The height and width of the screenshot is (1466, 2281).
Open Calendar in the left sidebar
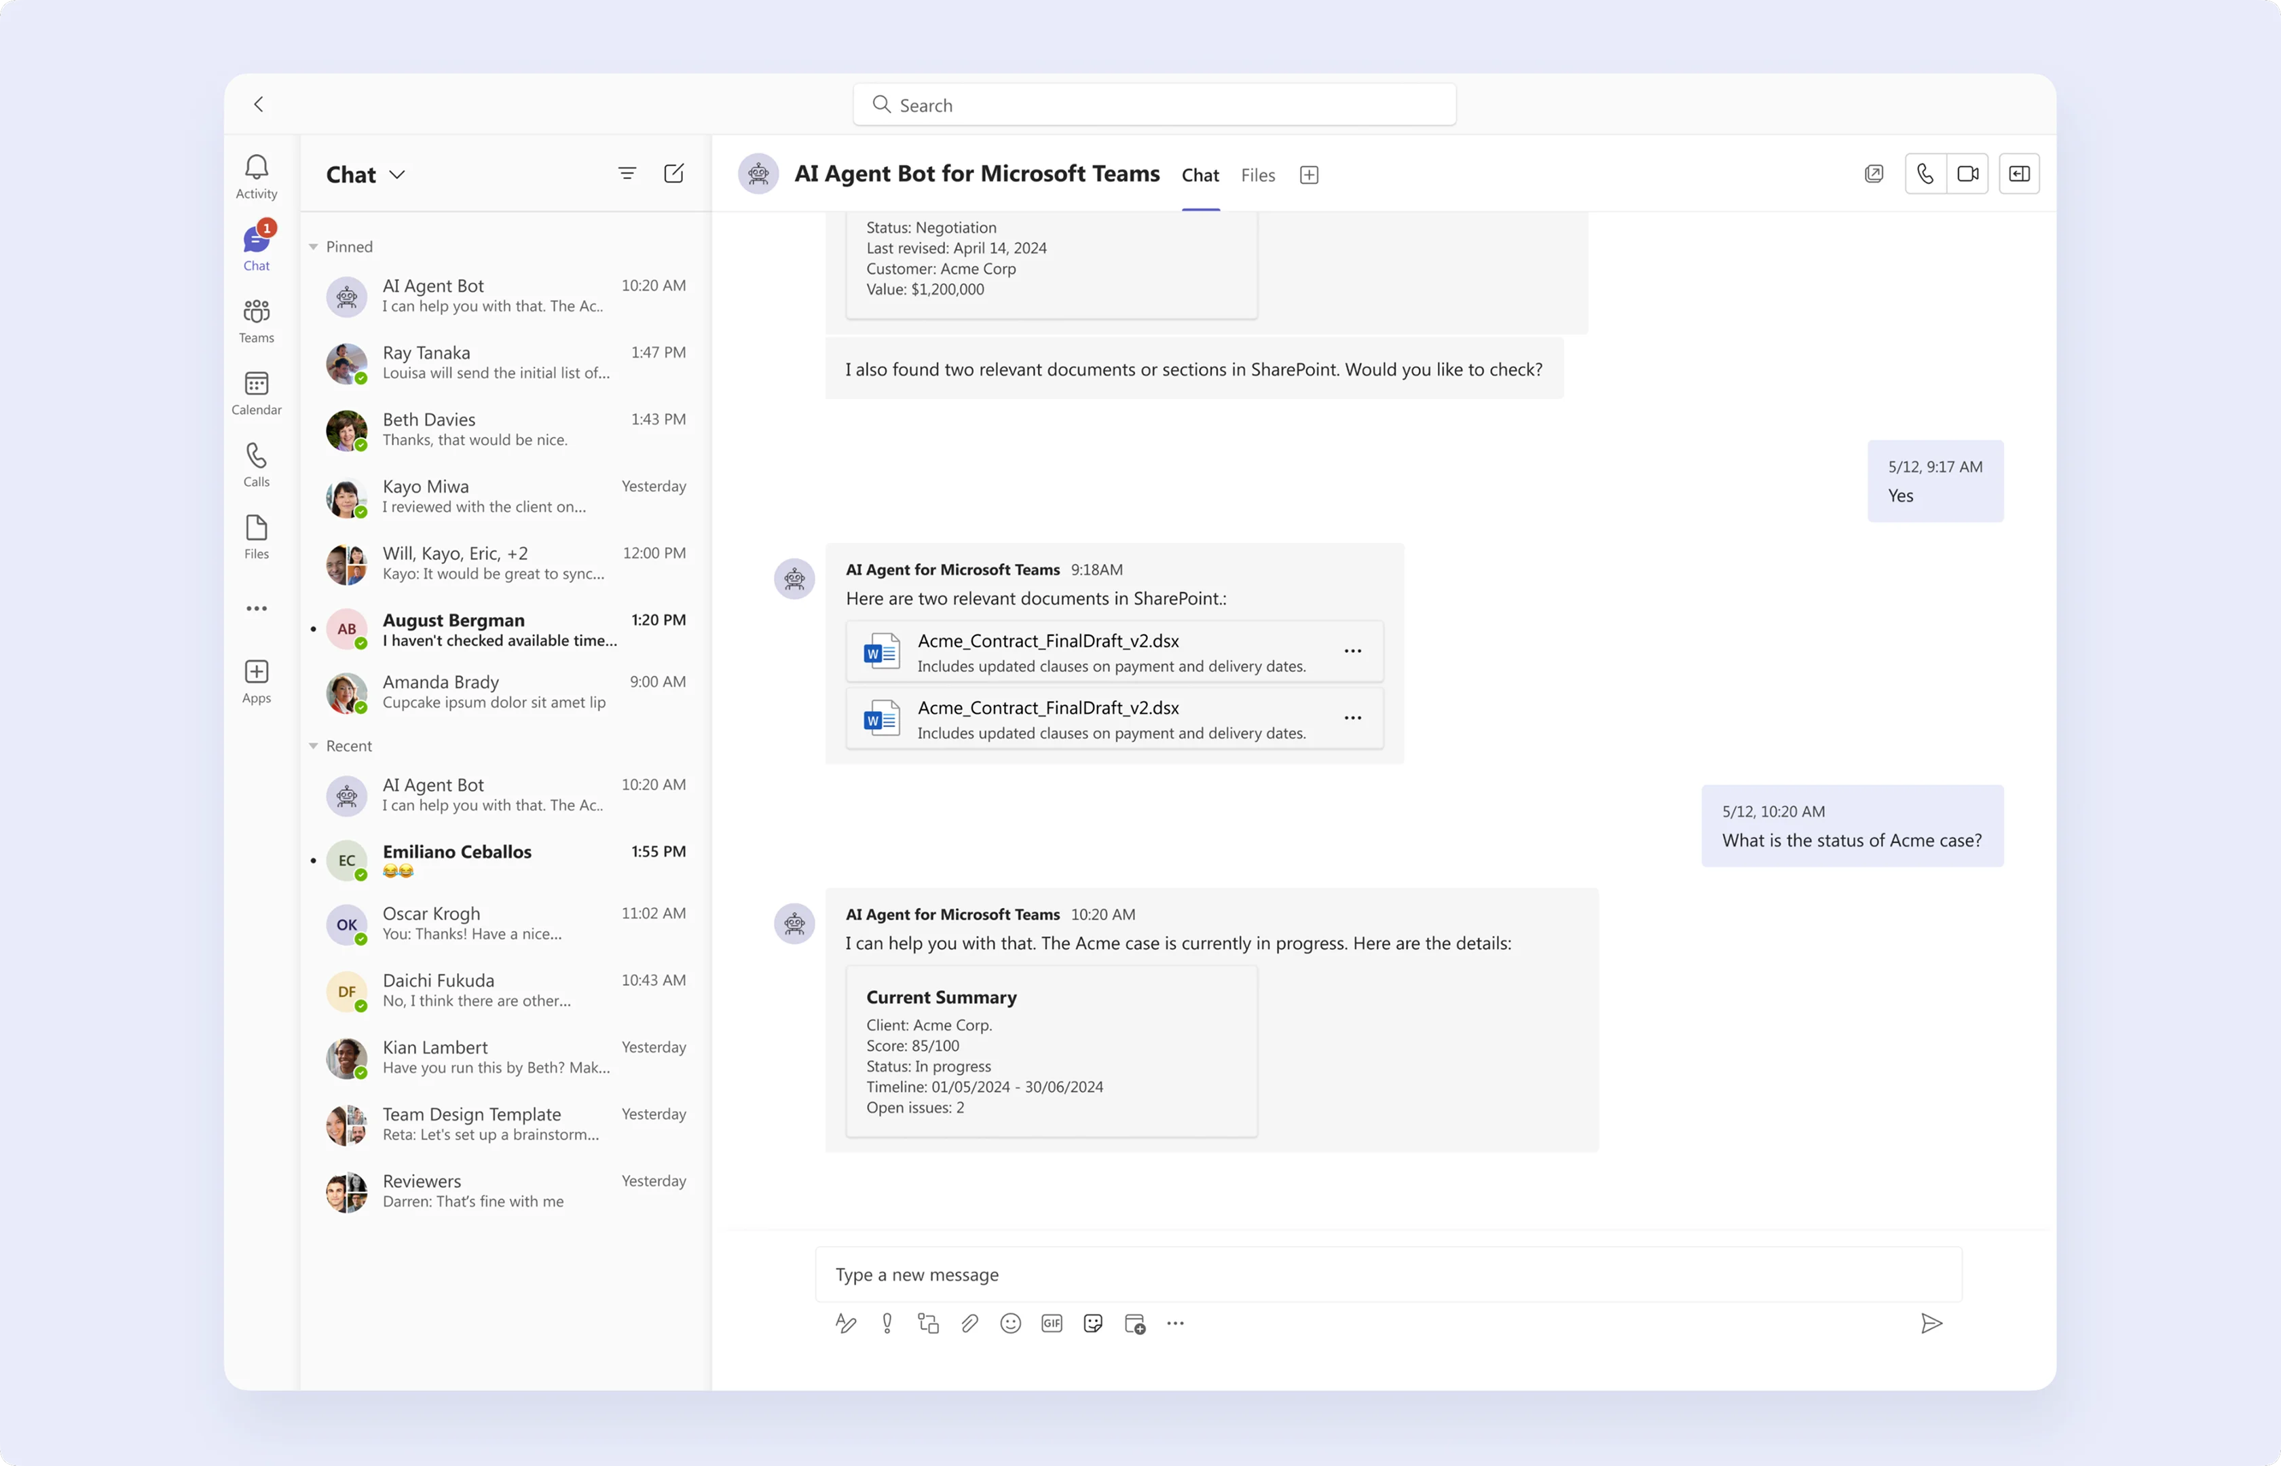pyautogui.click(x=256, y=393)
